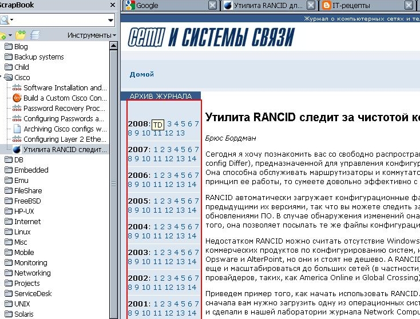Open 2007 archive issue 1
Viewport: 420px width, 319px height.
click(x=156, y=149)
